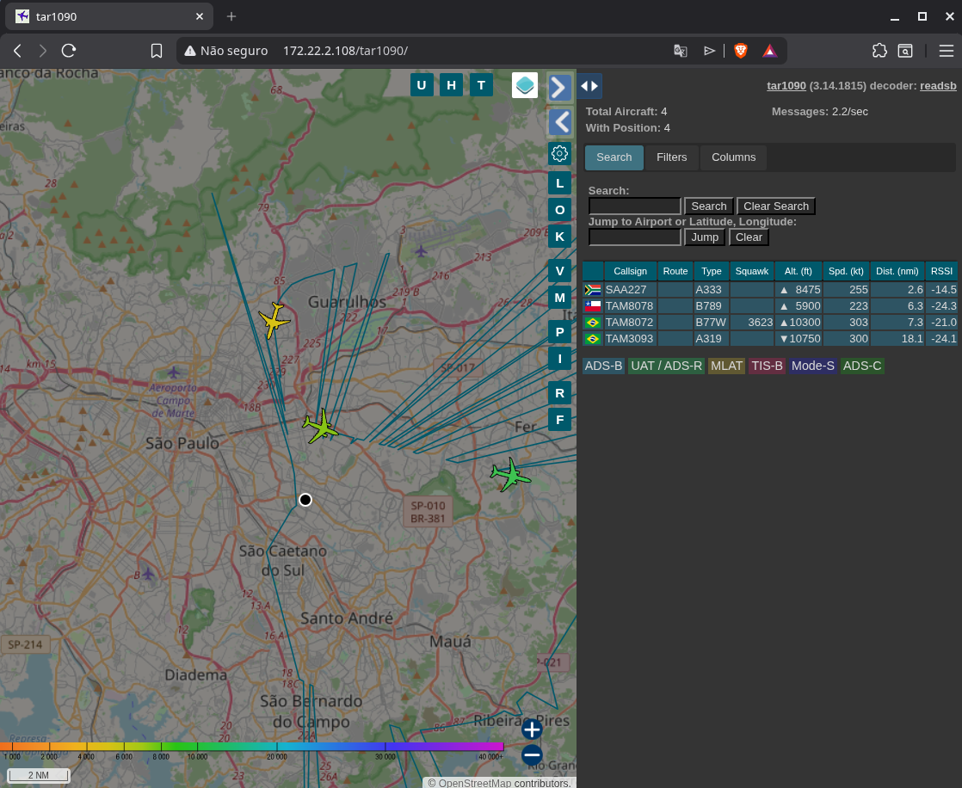Select the SAA227 aircraft row
This screenshot has width=962, height=788.
770,289
